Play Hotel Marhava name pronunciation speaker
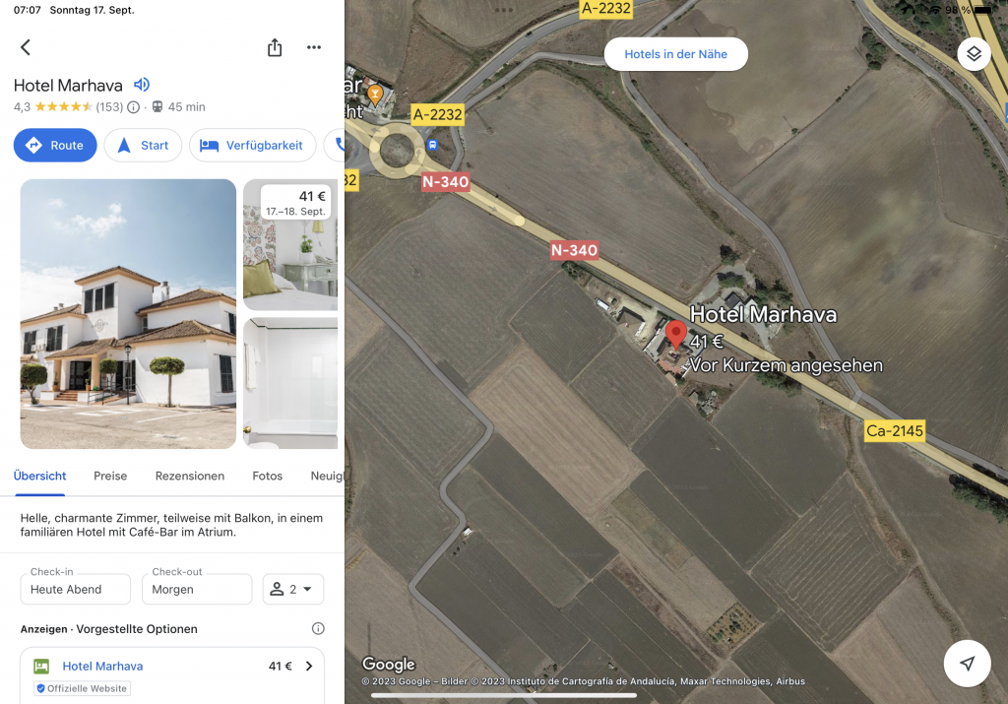The height and width of the screenshot is (704, 1008). coord(142,85)
